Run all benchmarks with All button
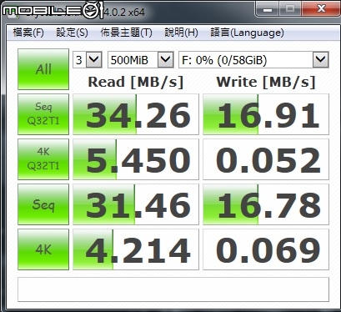Viewport: 341px width, 312px height. tap(43, 69)
